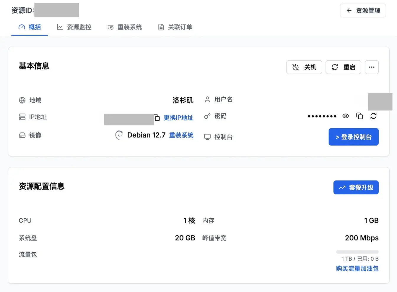Screen dimensions: 397x292
Task: Click the power icon in 关机 button
Action: (295, 67)
